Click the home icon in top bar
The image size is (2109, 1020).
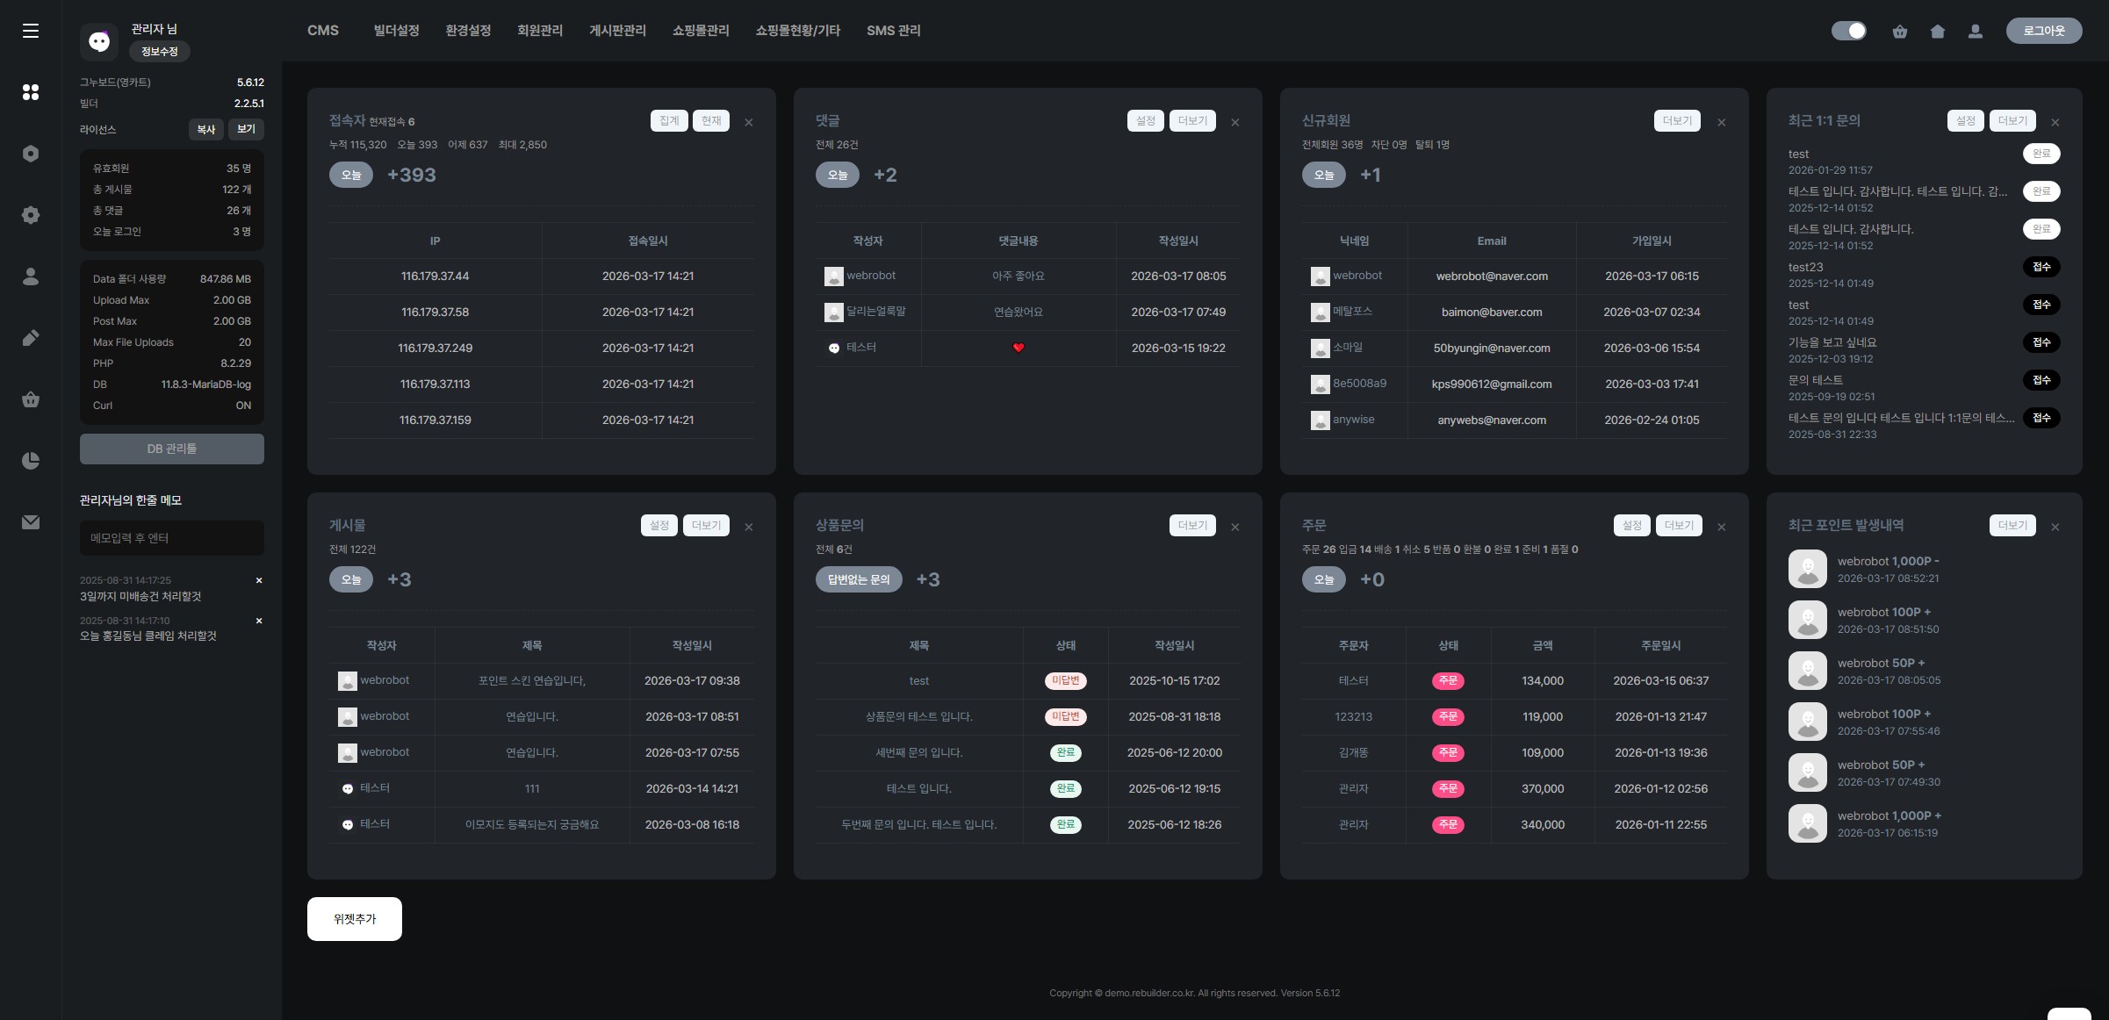[1937, 32]
